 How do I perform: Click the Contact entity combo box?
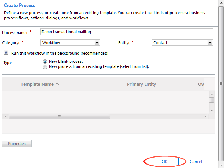[x=179, y=43]
